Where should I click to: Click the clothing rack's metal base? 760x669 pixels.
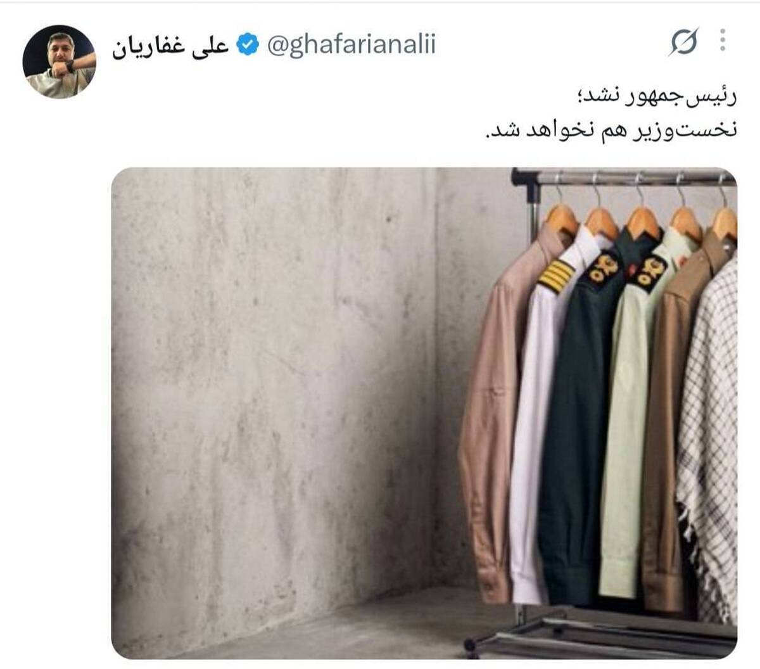tap(602, 634)
